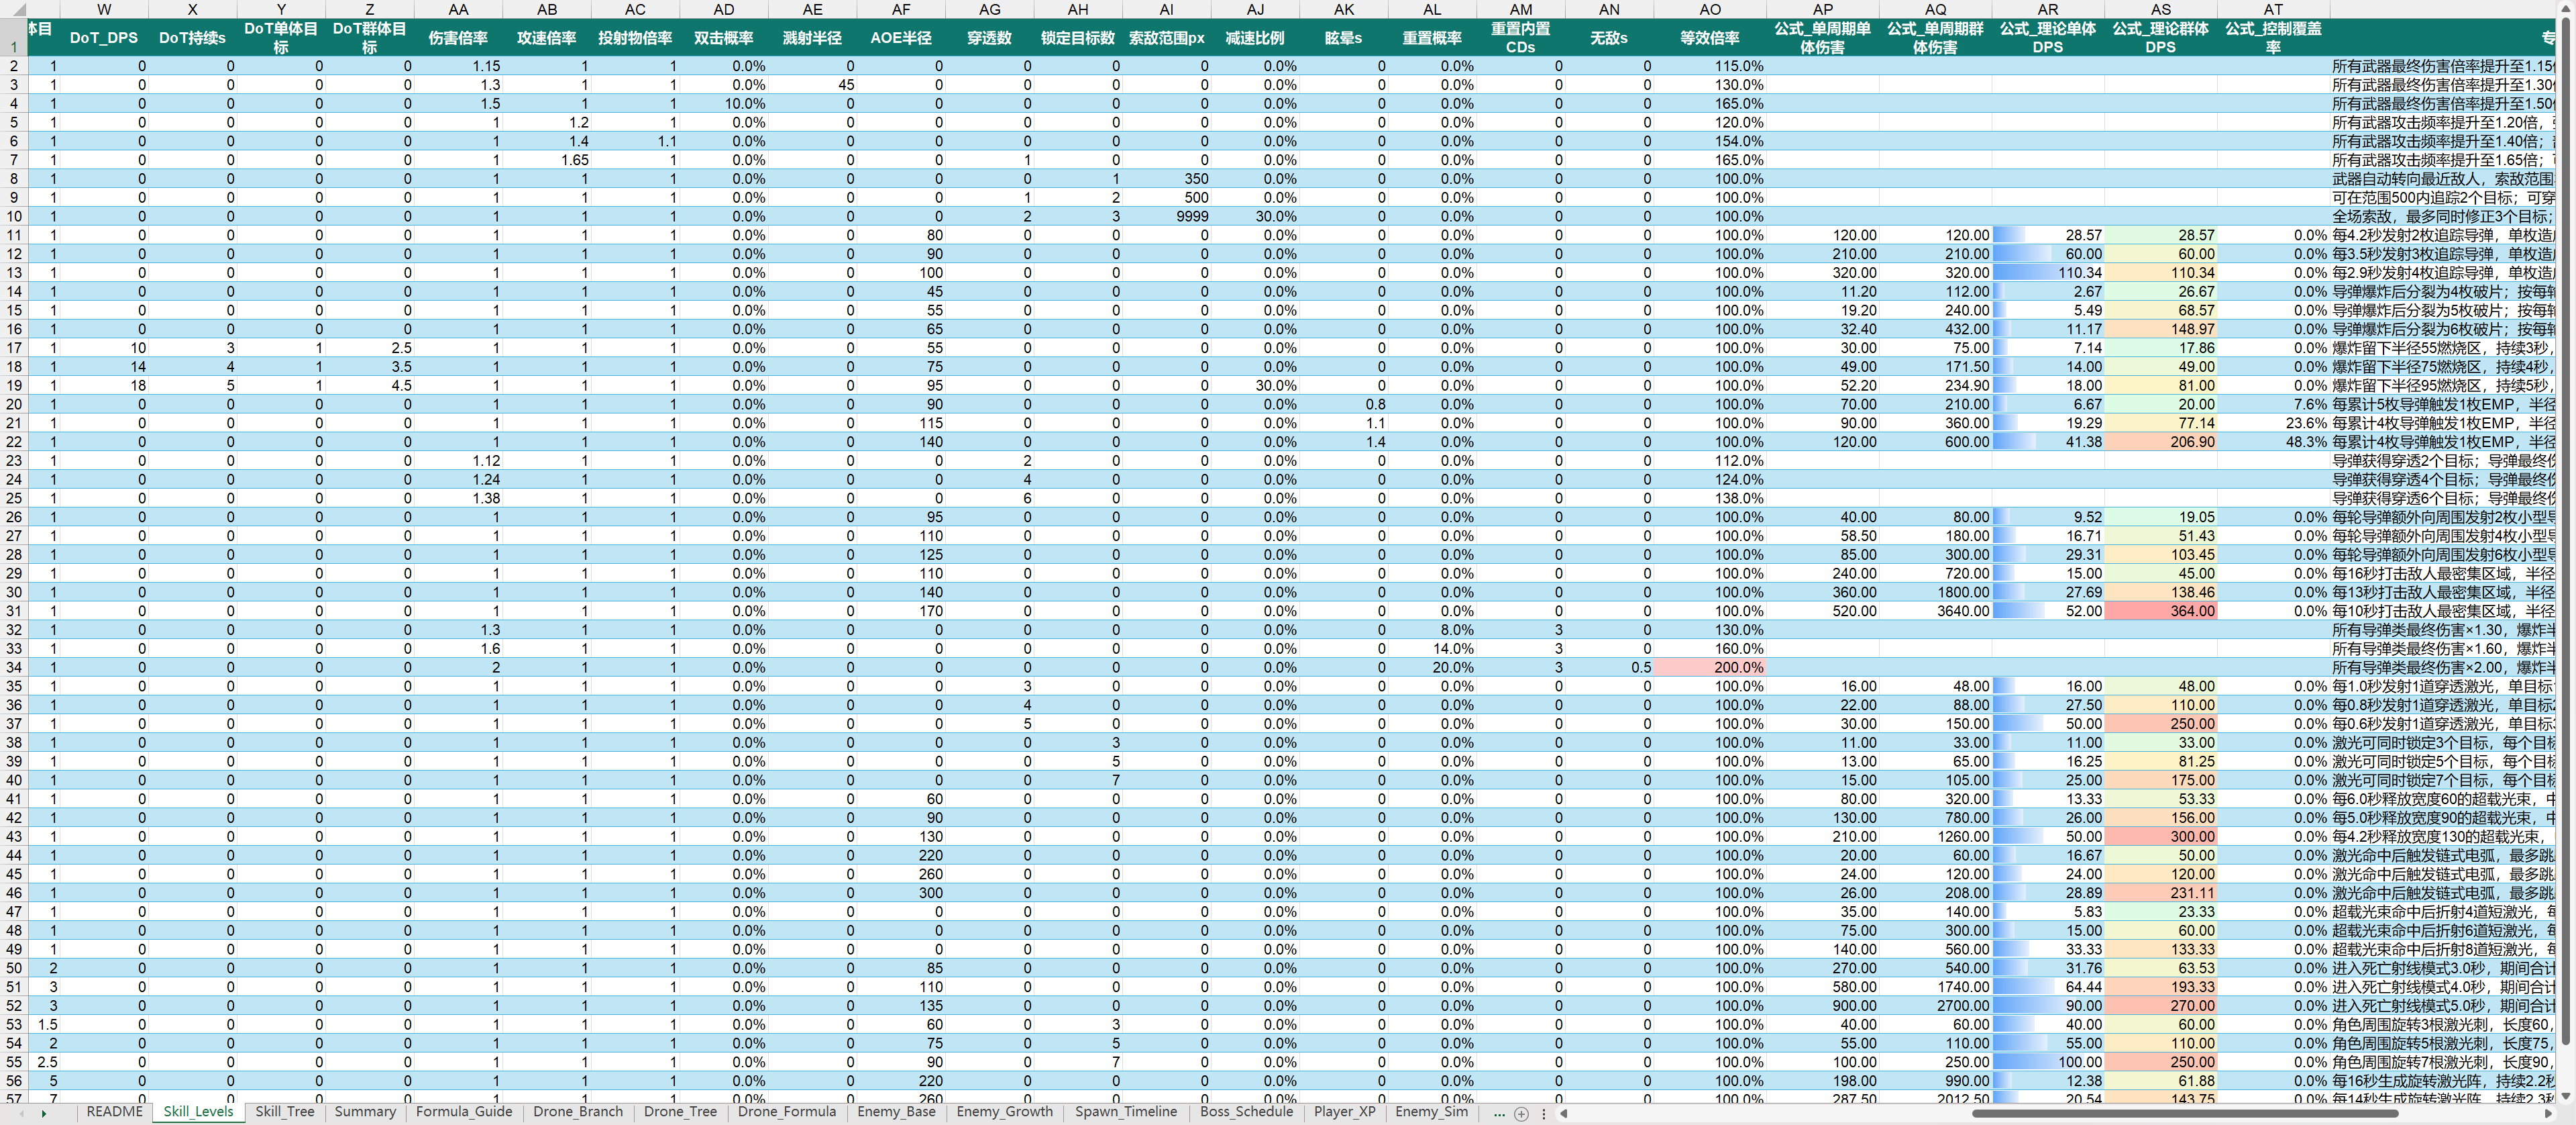Click the 攻速倍率 header cell

(x=546, y=38)
